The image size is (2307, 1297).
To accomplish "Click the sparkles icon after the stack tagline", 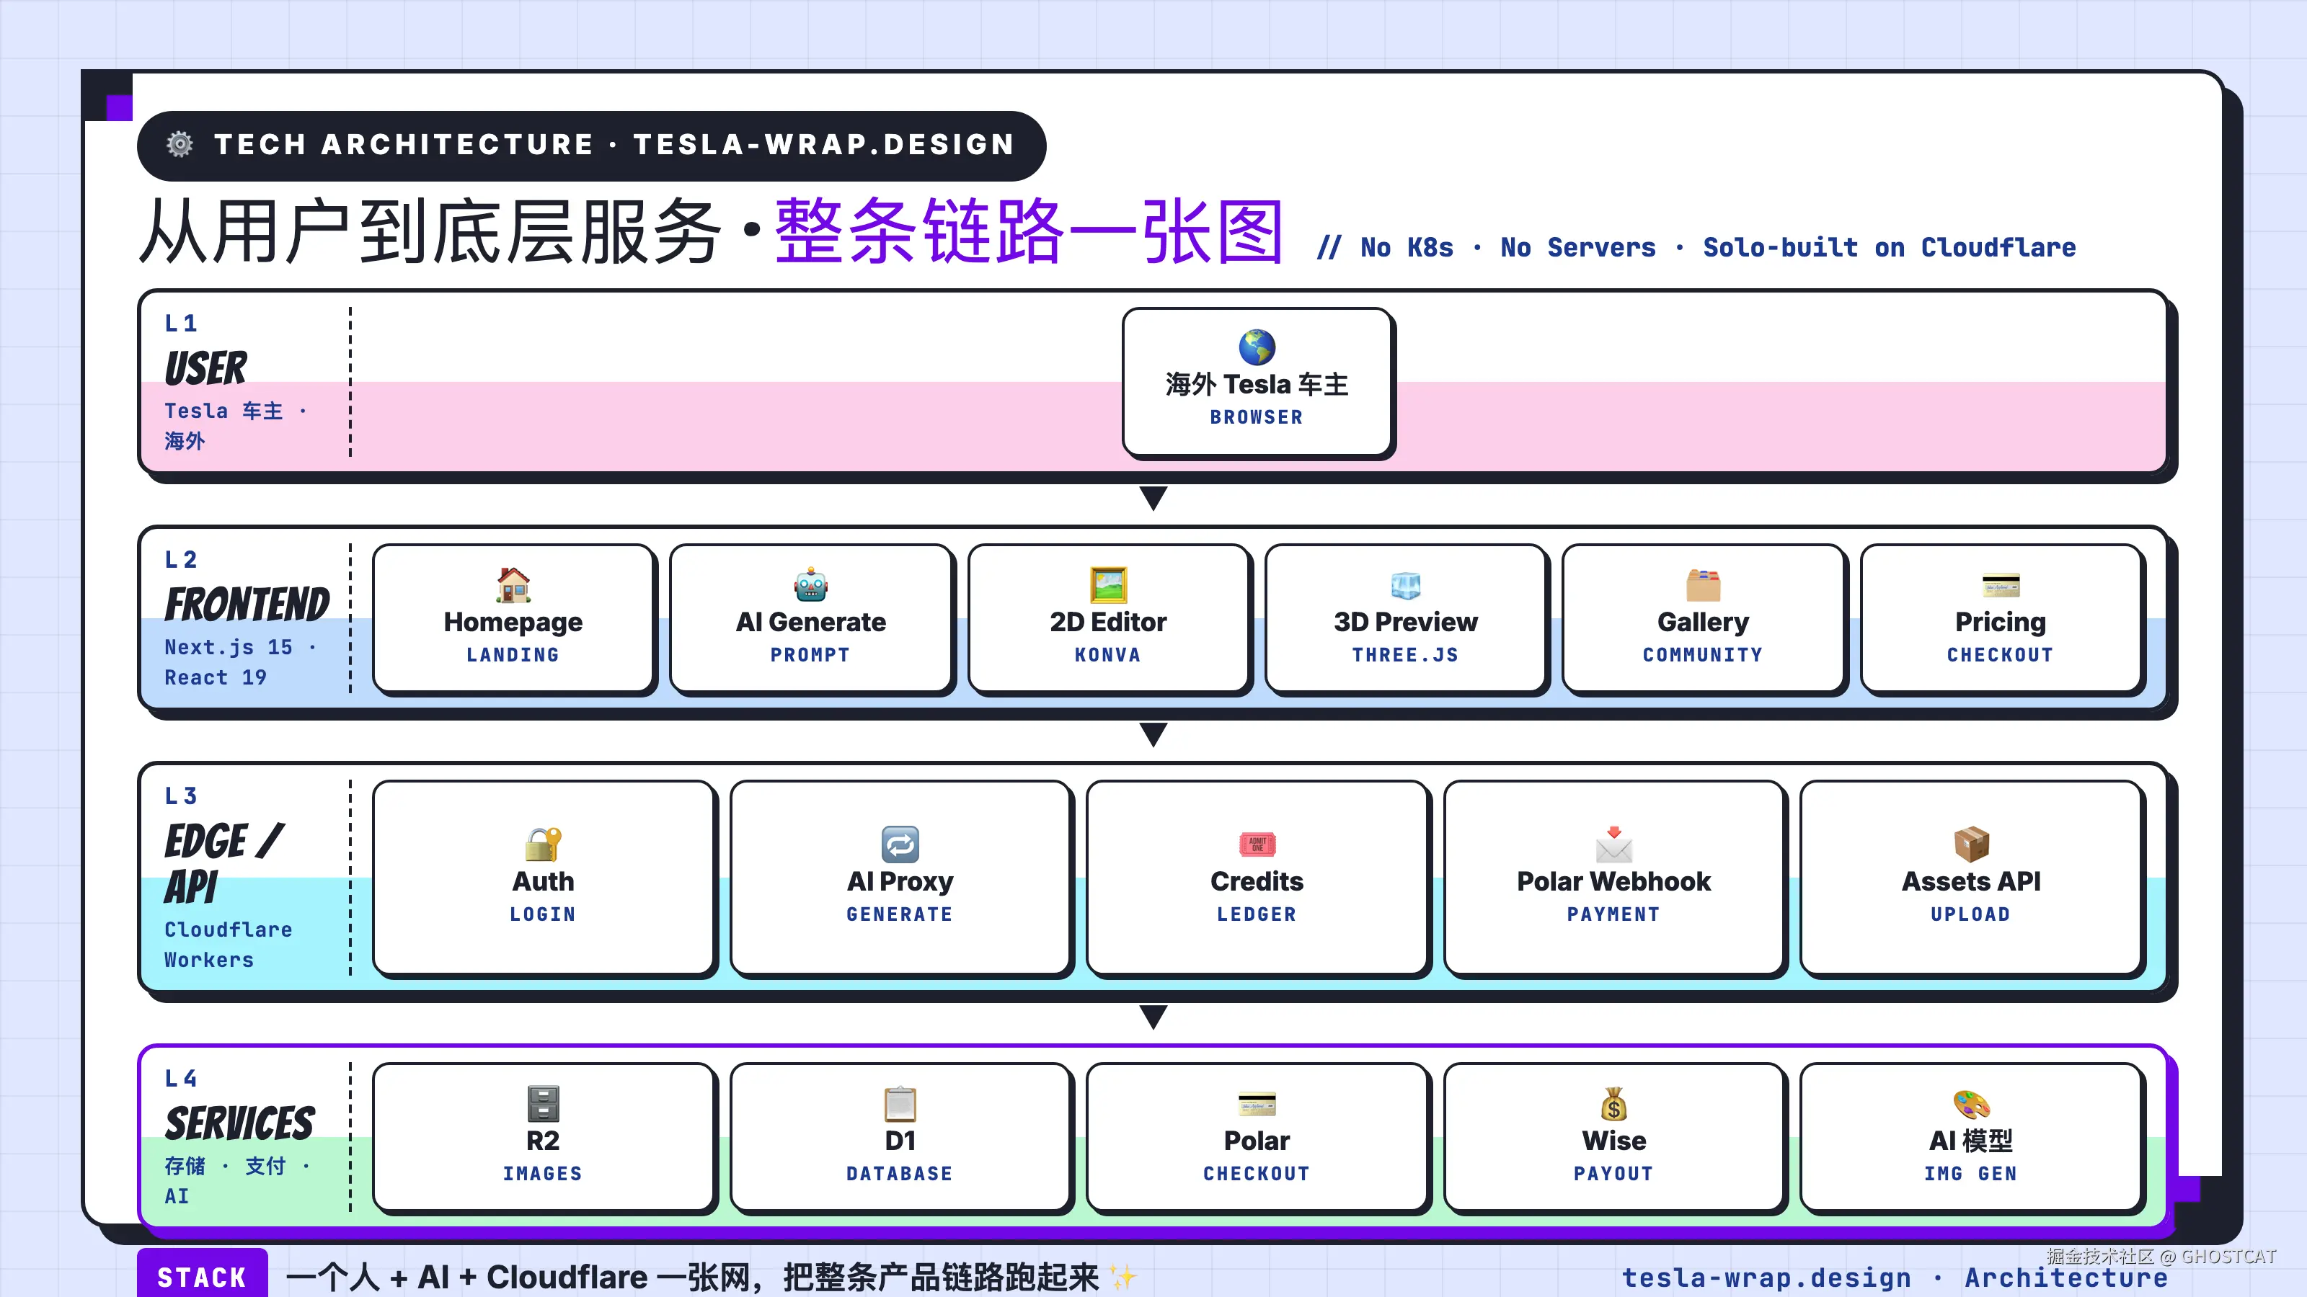I will 1123,1276.
